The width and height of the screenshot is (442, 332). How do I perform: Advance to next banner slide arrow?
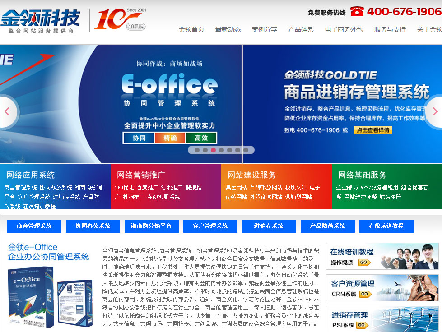tap(435, 111)
